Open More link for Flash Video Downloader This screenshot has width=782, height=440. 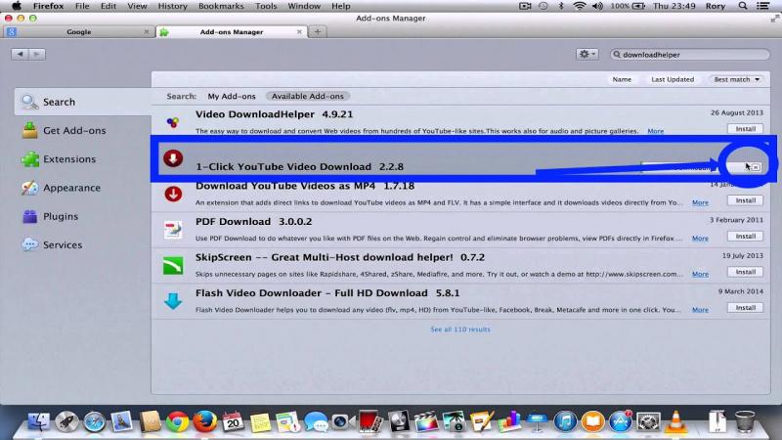point(700,310)
